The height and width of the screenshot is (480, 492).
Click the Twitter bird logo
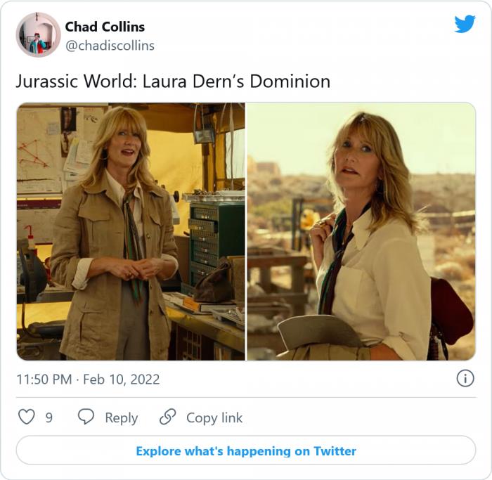click(465, 24)
